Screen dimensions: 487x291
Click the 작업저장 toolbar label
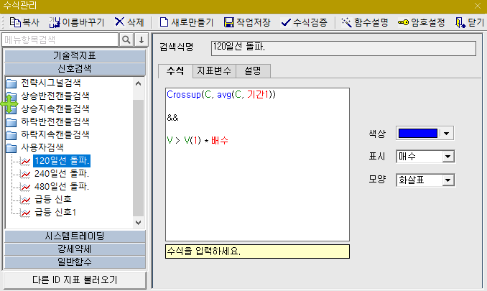click(253, 22)
